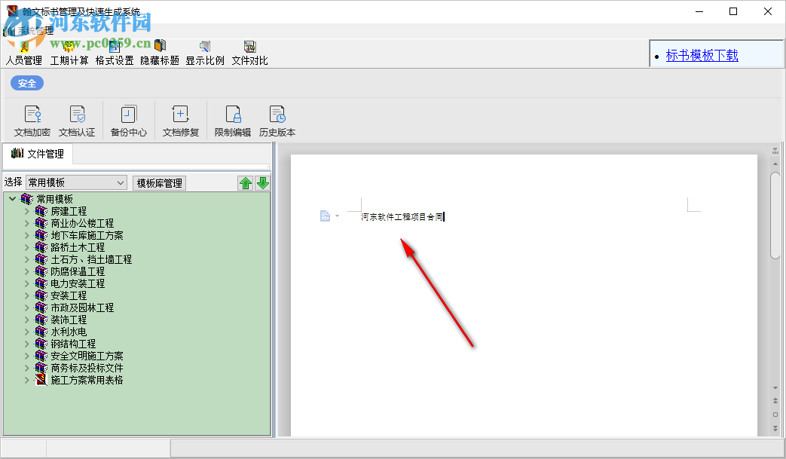Select 水利水电 tree item

[x=69, y=332]
